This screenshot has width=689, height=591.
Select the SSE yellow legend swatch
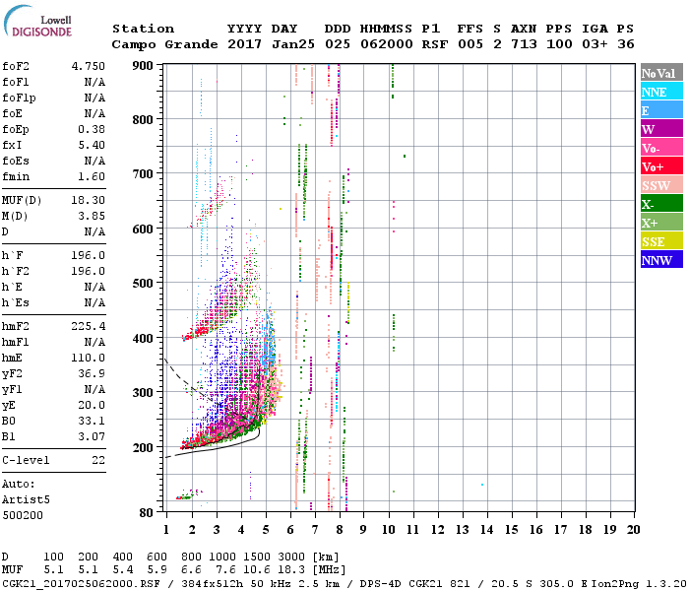tap(661, 241)
